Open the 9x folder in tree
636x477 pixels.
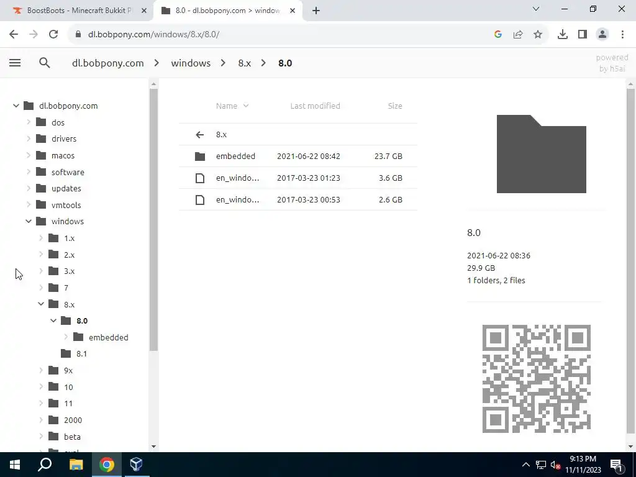[x=68, y=370]
